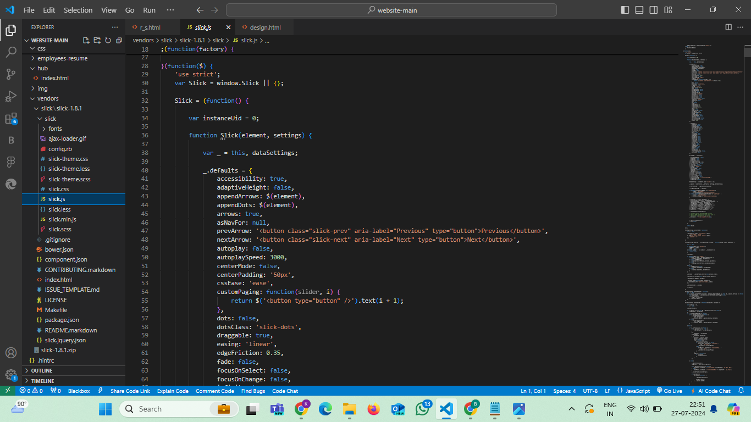751x422 pixels.
Task: Click Go Live in status bar
Action: 669,391
